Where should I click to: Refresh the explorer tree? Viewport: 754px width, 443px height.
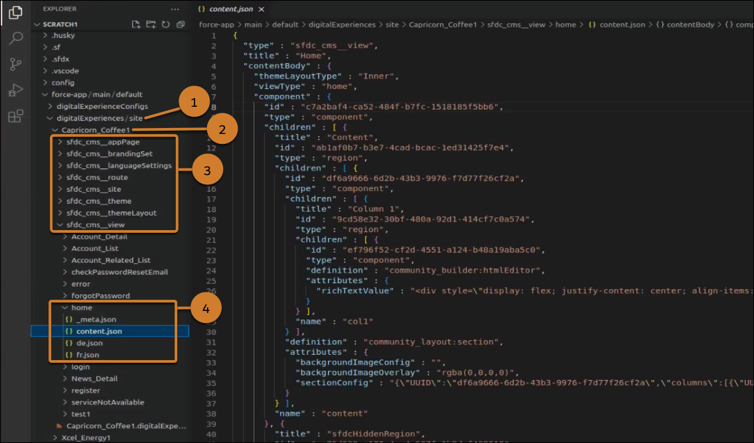[166, 24]
